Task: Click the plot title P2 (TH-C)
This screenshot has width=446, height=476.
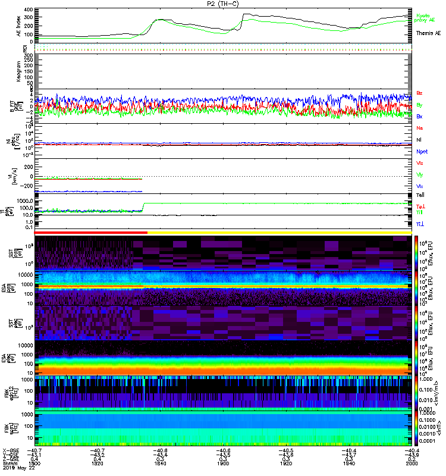Action: (223, 4)
